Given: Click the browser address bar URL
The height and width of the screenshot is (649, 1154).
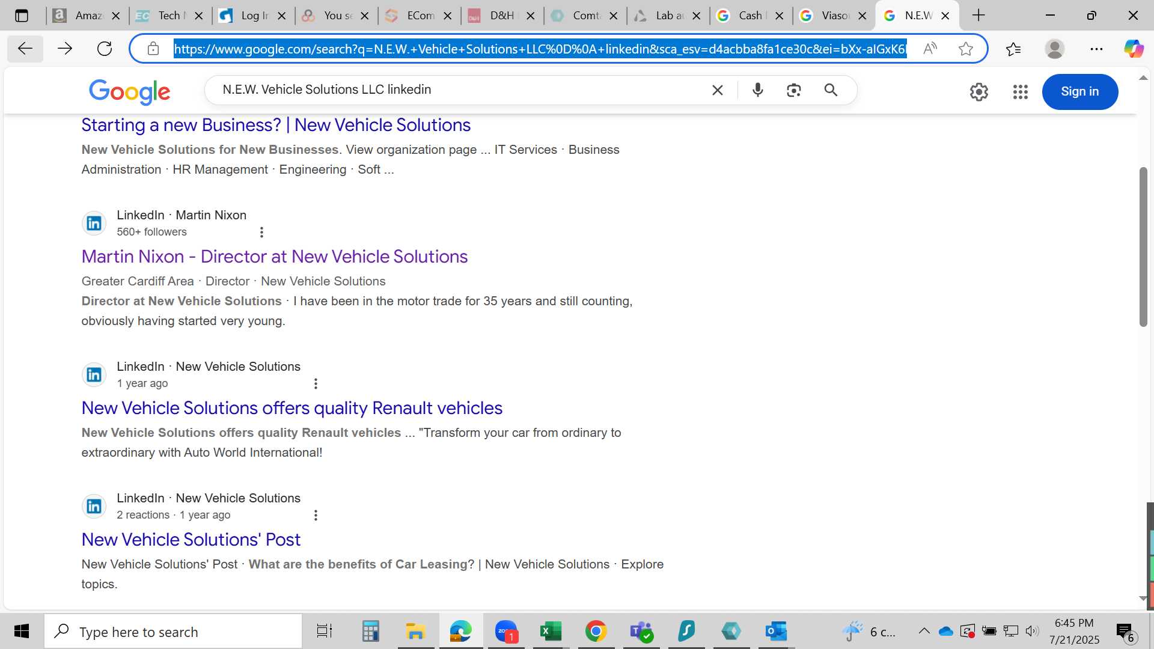Looking at the screenshot, I should [540, 49].
